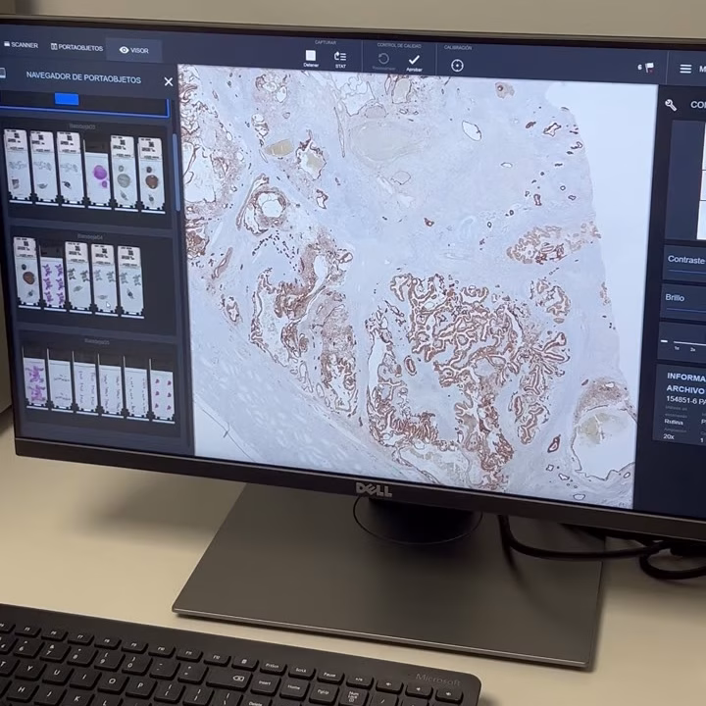Click the wrench settings icon

pos(671,105)
